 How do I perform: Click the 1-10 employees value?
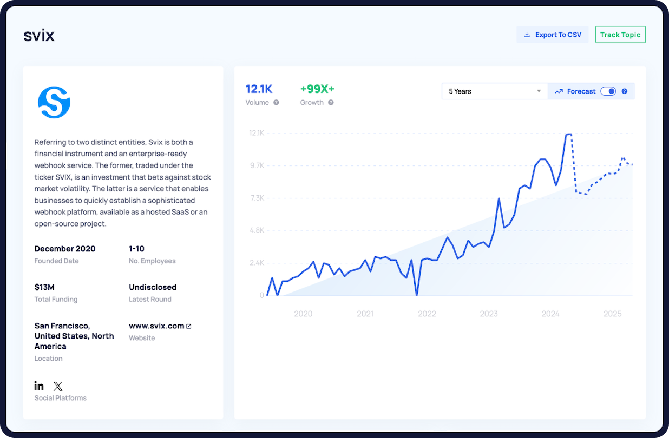[x=136, y=249]
